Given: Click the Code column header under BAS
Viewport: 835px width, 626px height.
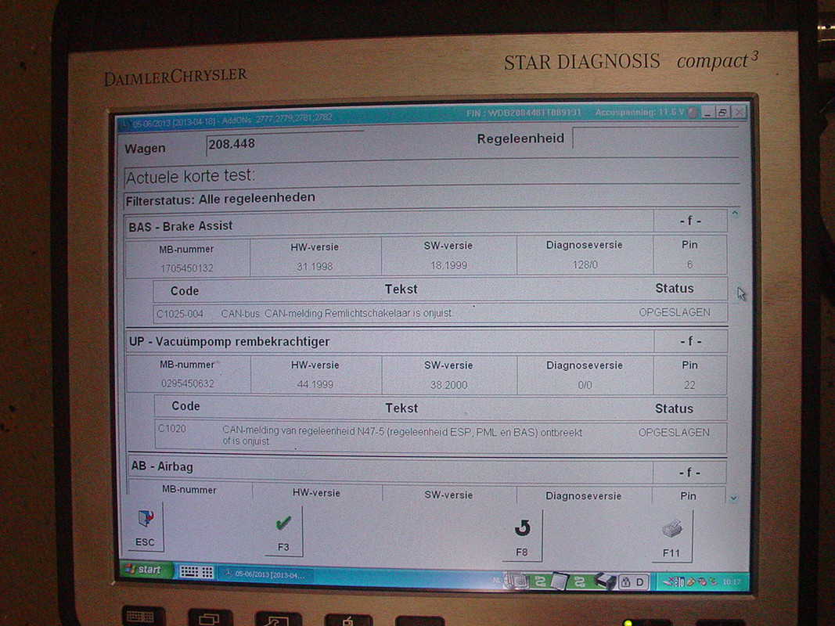Looking at the screenshot, I should click(x=184, y=291).
